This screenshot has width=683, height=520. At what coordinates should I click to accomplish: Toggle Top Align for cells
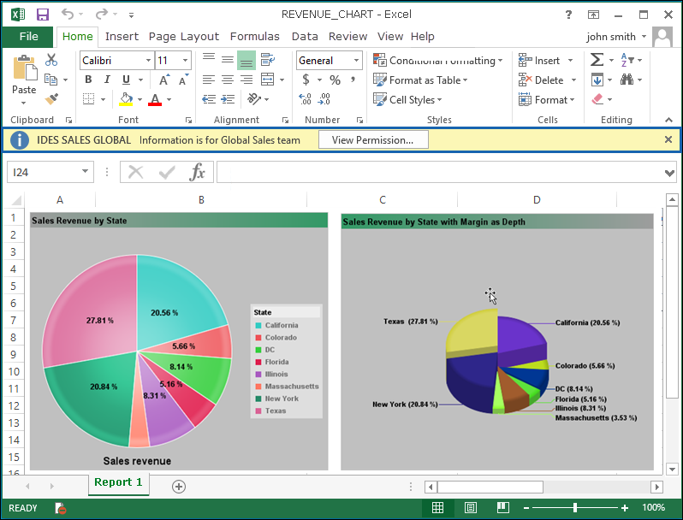pos(209,60)
